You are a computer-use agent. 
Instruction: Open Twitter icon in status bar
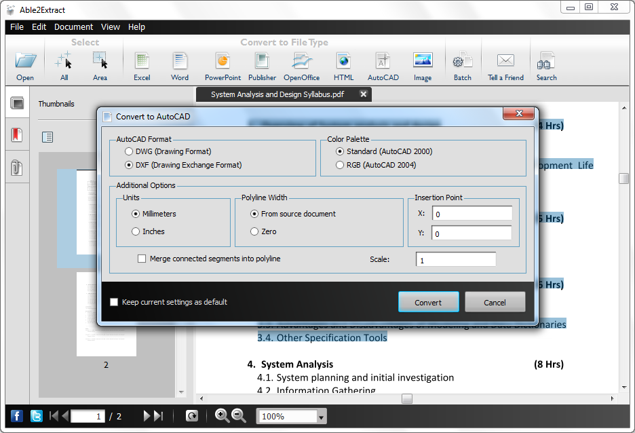tap(37, 416)
